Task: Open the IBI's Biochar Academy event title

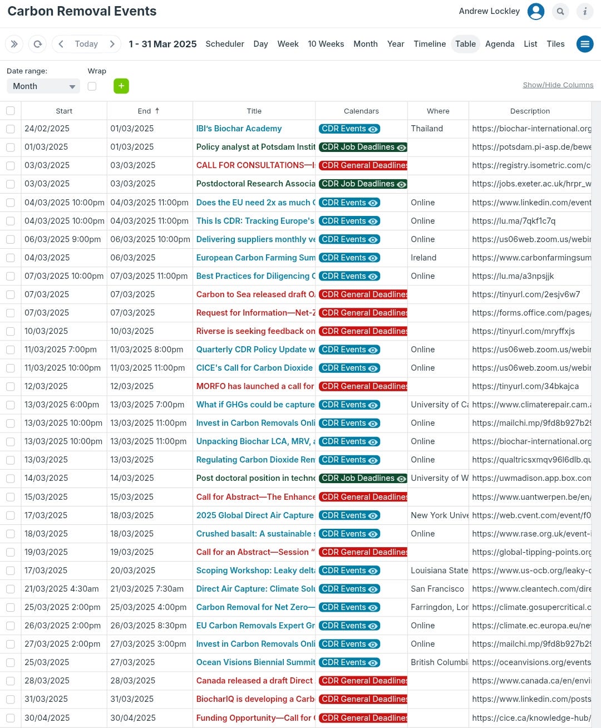Action: [239, 129]
